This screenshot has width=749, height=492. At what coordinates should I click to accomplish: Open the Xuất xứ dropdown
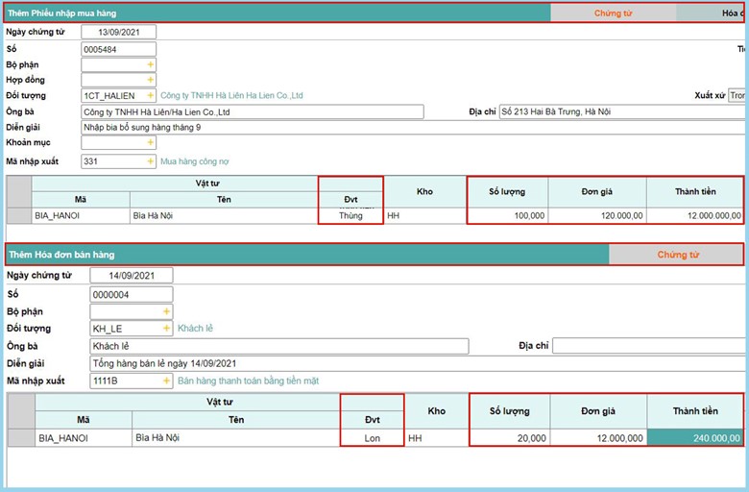click(737, 96)
